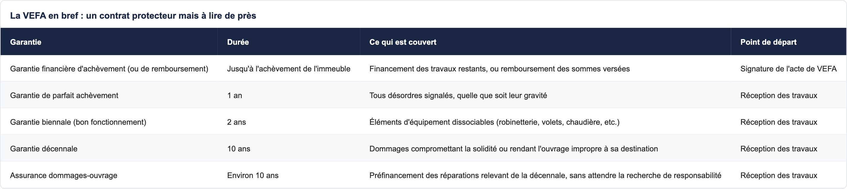Click the Point de départ header
The image size is (847, 189).
[x=788, y=42]
